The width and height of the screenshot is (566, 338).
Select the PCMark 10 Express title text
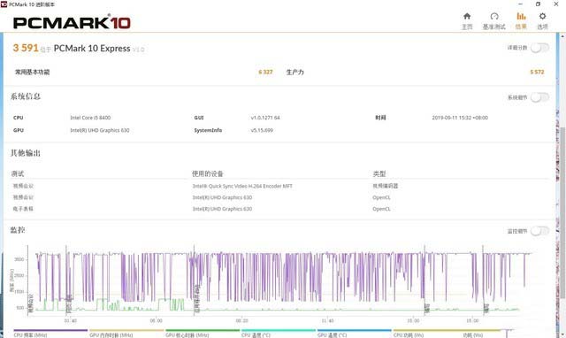(x=92, y=49)
